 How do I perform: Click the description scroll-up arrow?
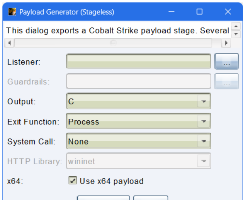[x=236, y=26]
